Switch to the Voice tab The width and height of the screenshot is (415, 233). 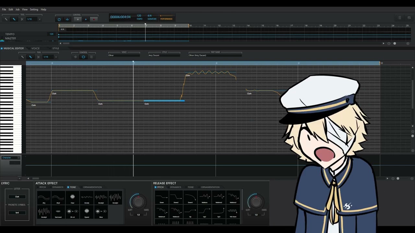(35, 48)
